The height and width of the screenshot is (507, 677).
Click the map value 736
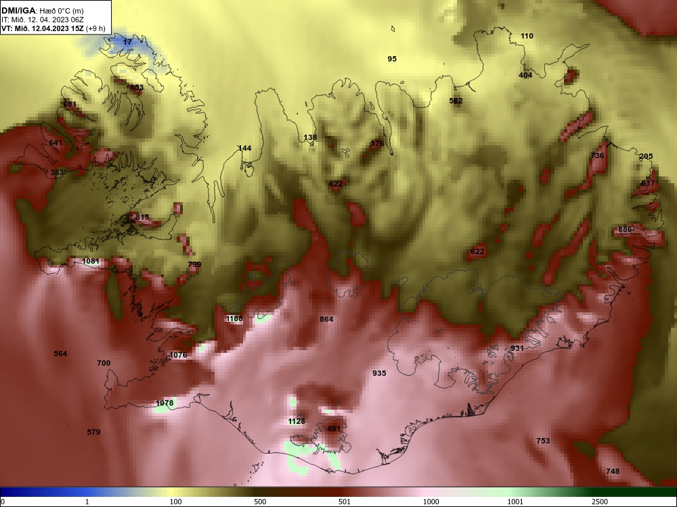(597, 155)
